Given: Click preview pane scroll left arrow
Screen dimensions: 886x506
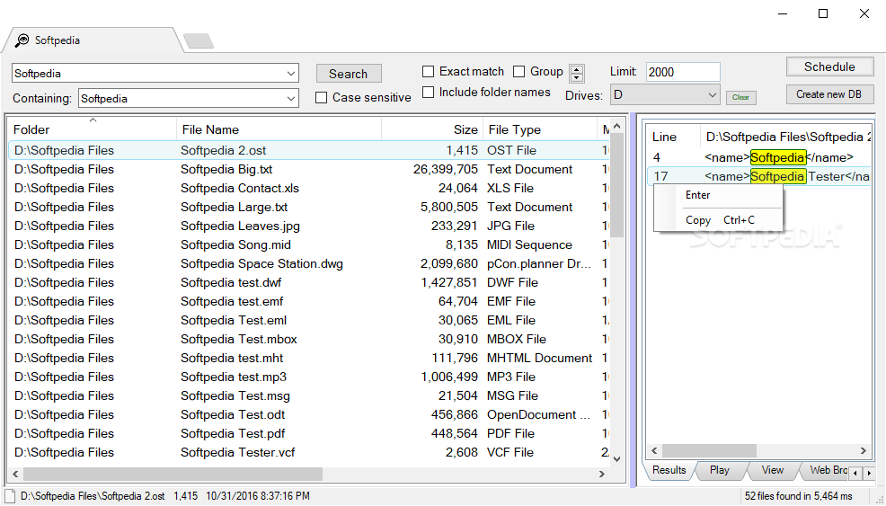Looking at the screenshot, I should click(x=654, y=450).
